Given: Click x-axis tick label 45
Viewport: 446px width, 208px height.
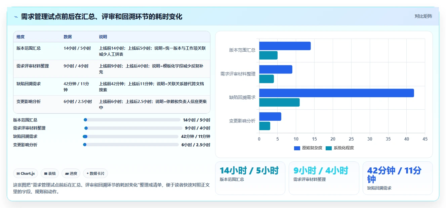Looking at the screenshot, I should (x=425, y=139).
